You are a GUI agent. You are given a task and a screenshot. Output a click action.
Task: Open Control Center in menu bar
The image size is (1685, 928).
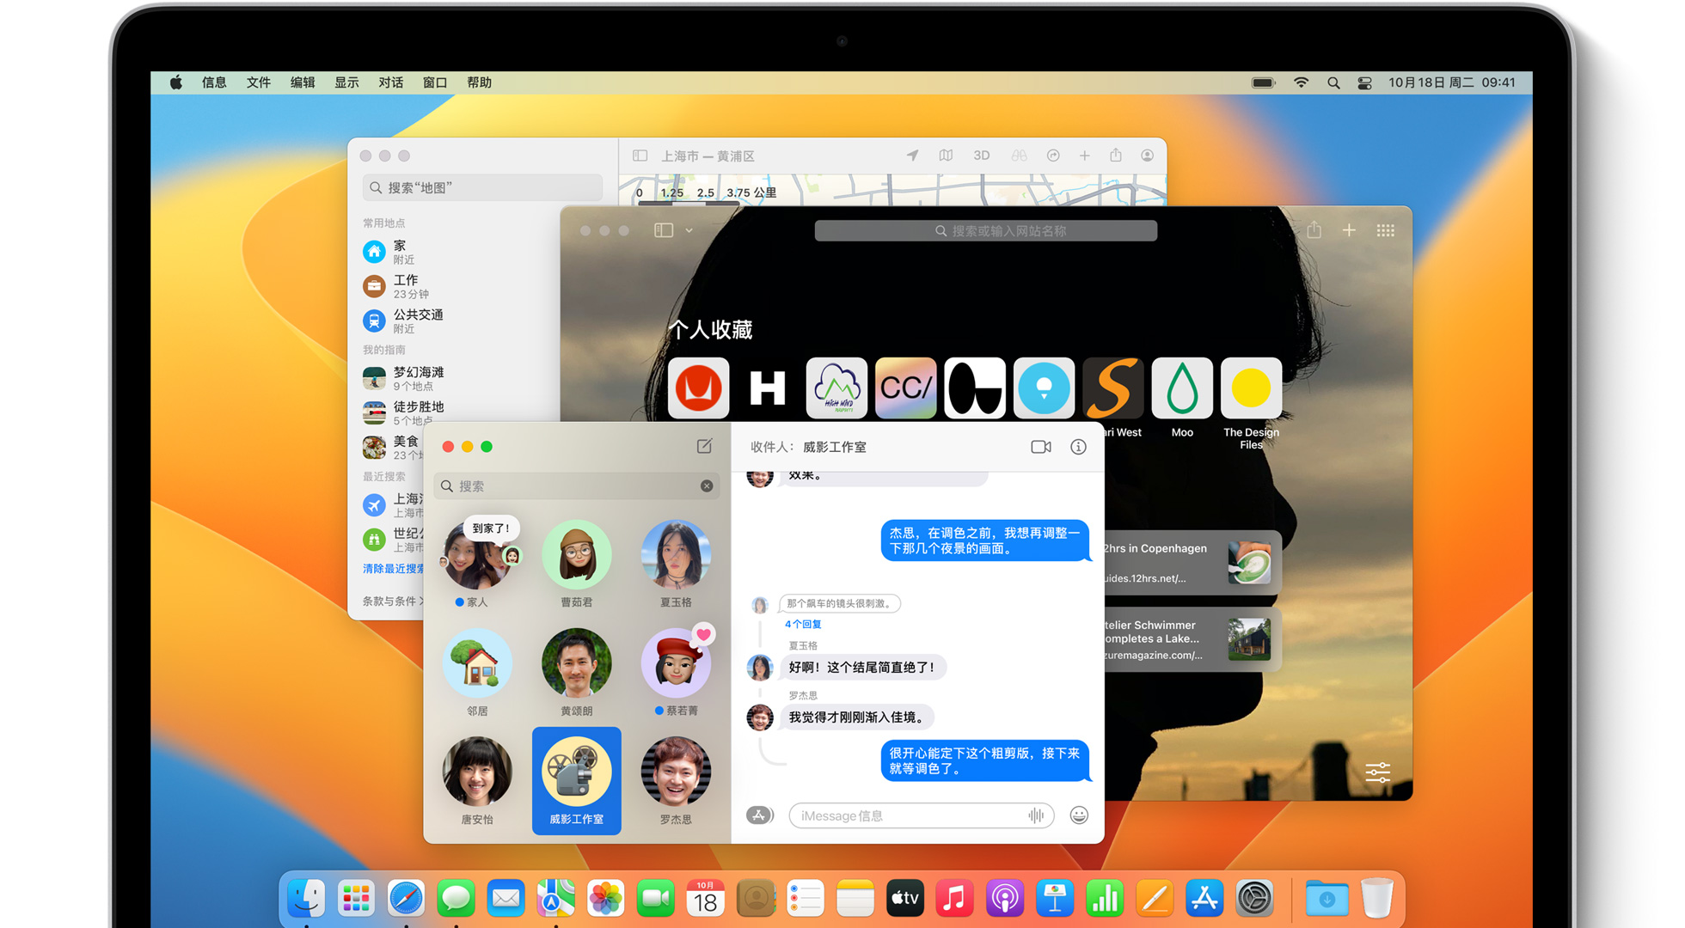click(x=1364, y=82)
